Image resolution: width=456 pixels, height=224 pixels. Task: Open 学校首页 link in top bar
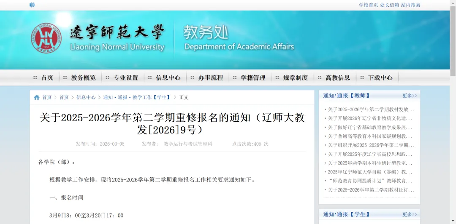[369, 5]
